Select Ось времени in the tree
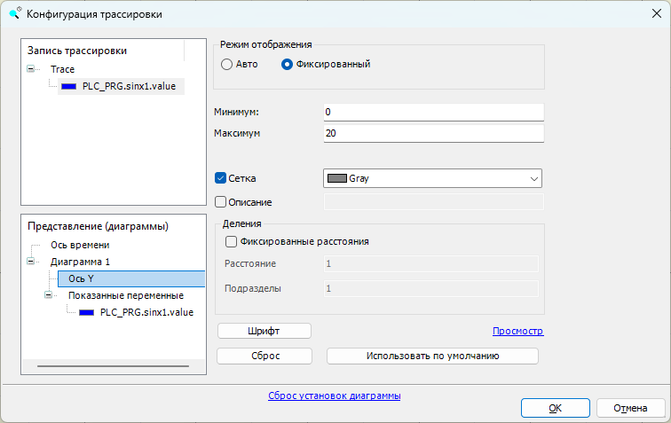Screen dimensions: 671x423 pos(80,245)
